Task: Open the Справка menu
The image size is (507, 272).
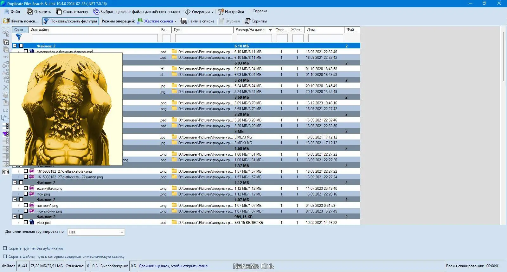Action: coord(260,11)
